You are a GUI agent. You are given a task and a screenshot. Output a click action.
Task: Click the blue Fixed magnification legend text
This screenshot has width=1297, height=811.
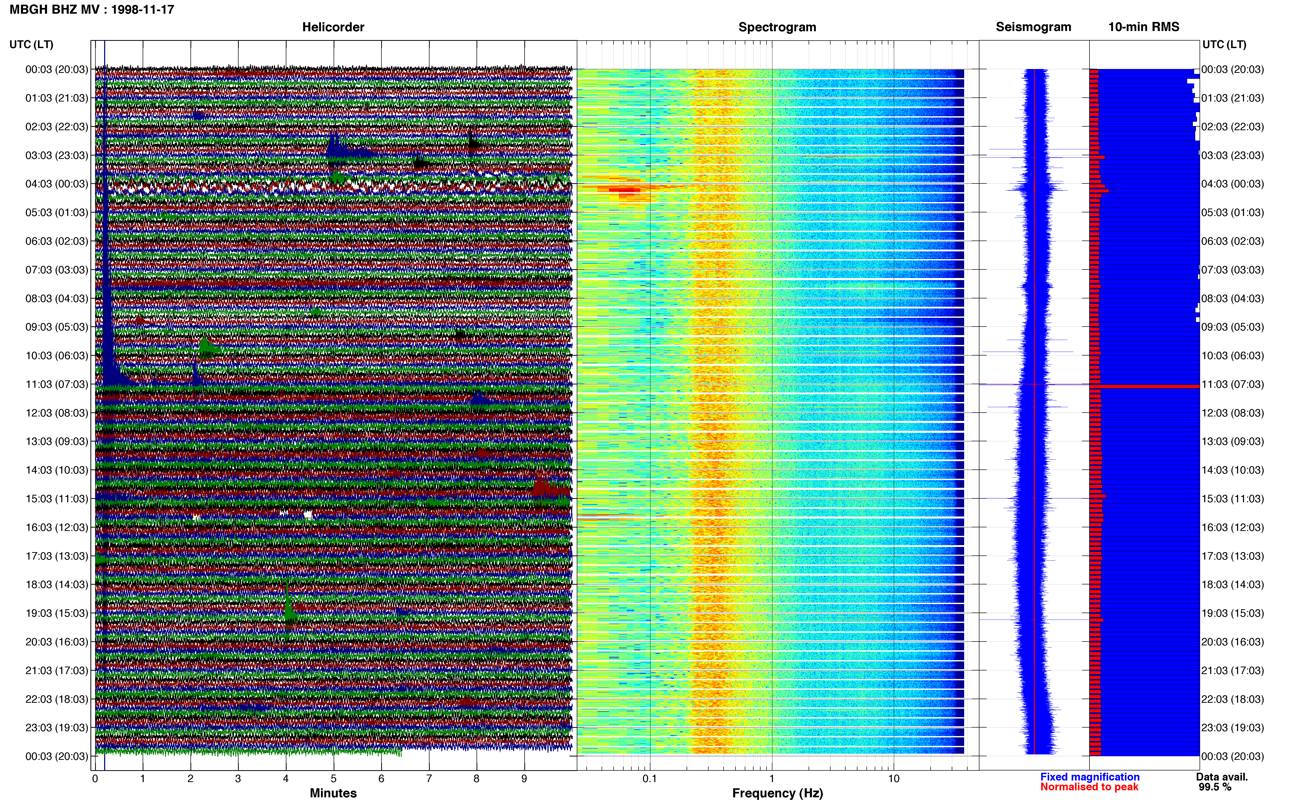point(1089,777)
